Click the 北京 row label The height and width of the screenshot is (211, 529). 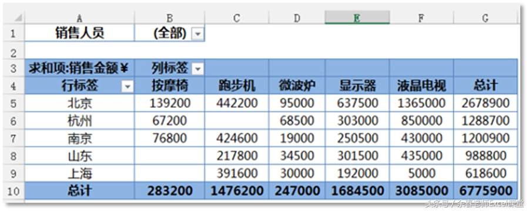79,103
